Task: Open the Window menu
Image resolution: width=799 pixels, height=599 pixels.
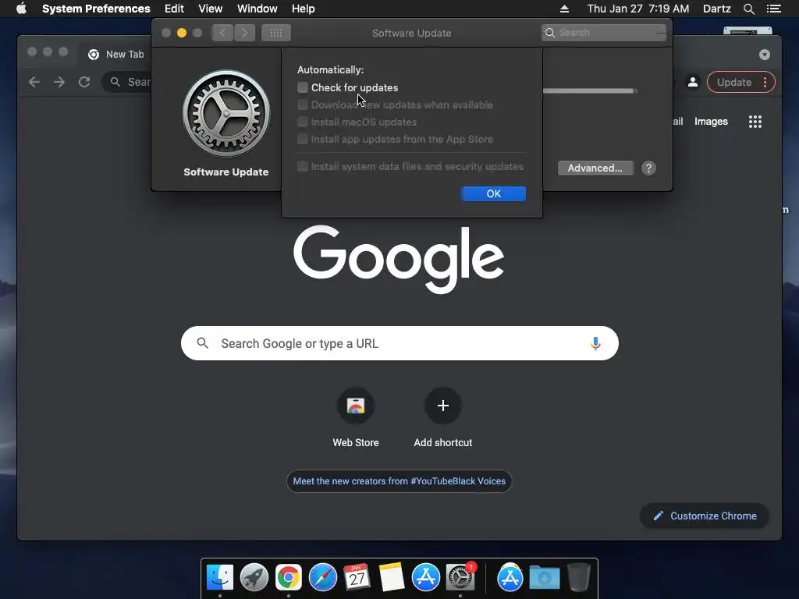Action: coord(257,9)
